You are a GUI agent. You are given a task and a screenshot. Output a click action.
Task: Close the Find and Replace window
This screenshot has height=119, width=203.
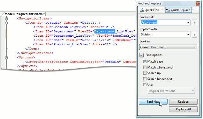(198, 4)
